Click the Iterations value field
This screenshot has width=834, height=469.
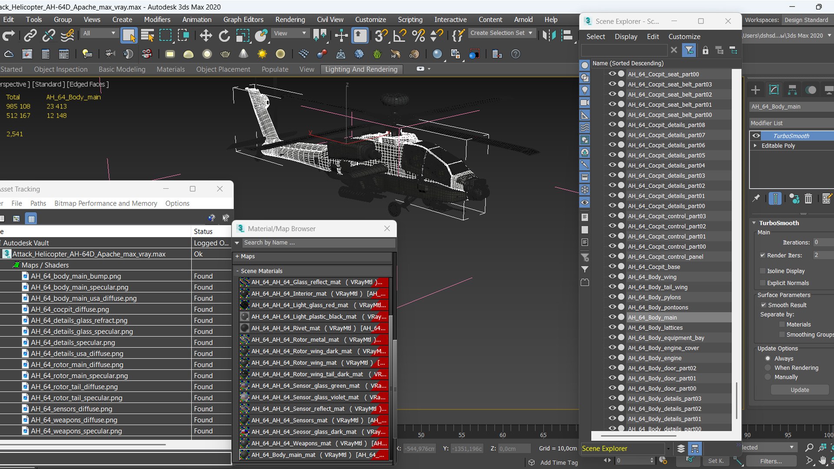click(823, 242)
